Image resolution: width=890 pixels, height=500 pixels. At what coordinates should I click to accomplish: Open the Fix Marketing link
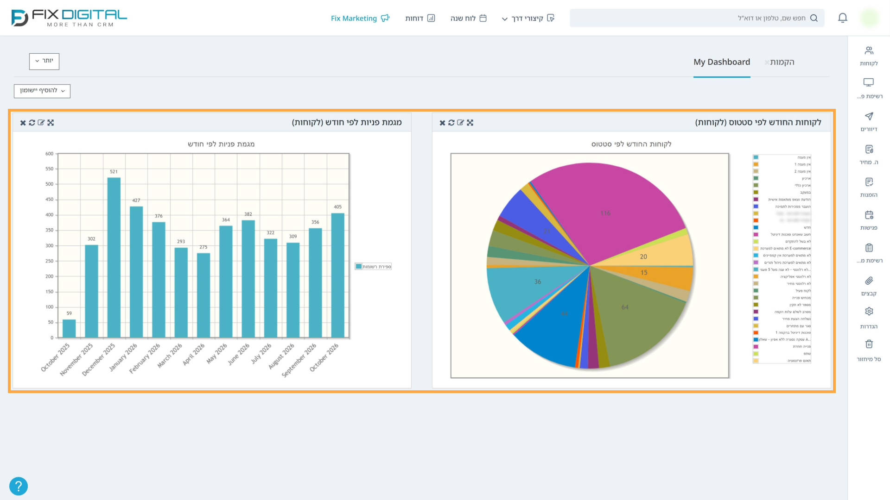[x=360, y=18]
